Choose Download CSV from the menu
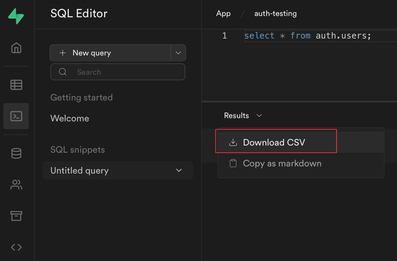 pyautogui.click(x=274, y=143)
